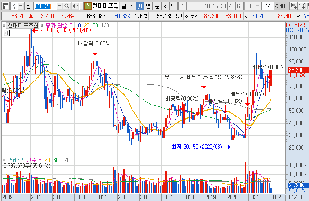Click the panel collapse icon in the toolbar
This screenshot has width=309, height=201.
[5, 6]
